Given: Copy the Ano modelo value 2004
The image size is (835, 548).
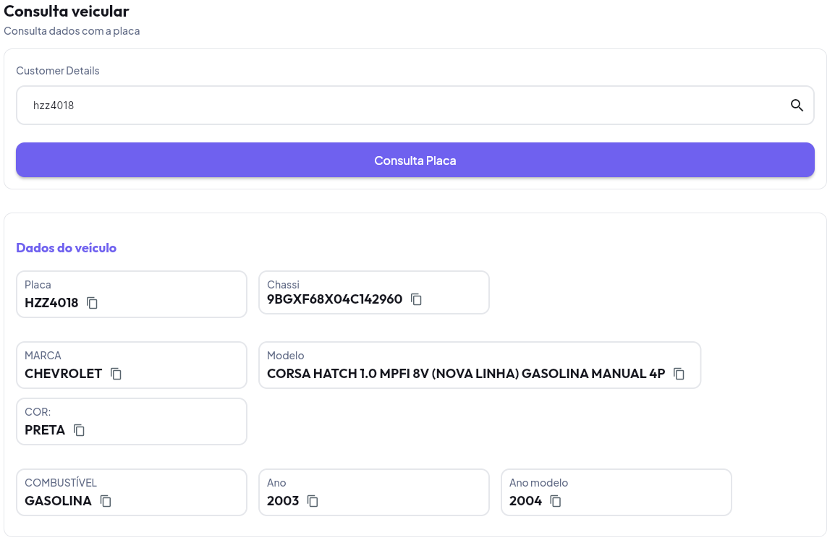Looking at the screenshot, I should [x=556, y=501].
